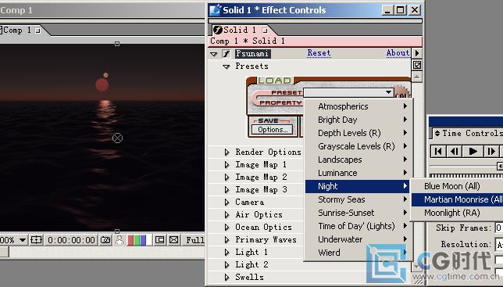503x287 pixels.
Task: Click the crossed-box icon beside region of interest
Action: click(x=173, y=240)
